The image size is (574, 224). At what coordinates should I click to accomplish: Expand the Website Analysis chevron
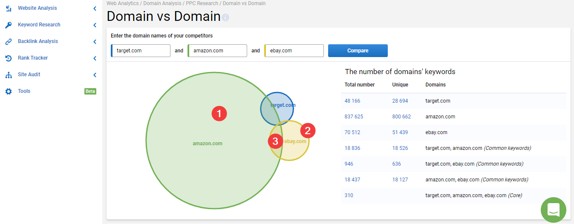pos(95,9)
